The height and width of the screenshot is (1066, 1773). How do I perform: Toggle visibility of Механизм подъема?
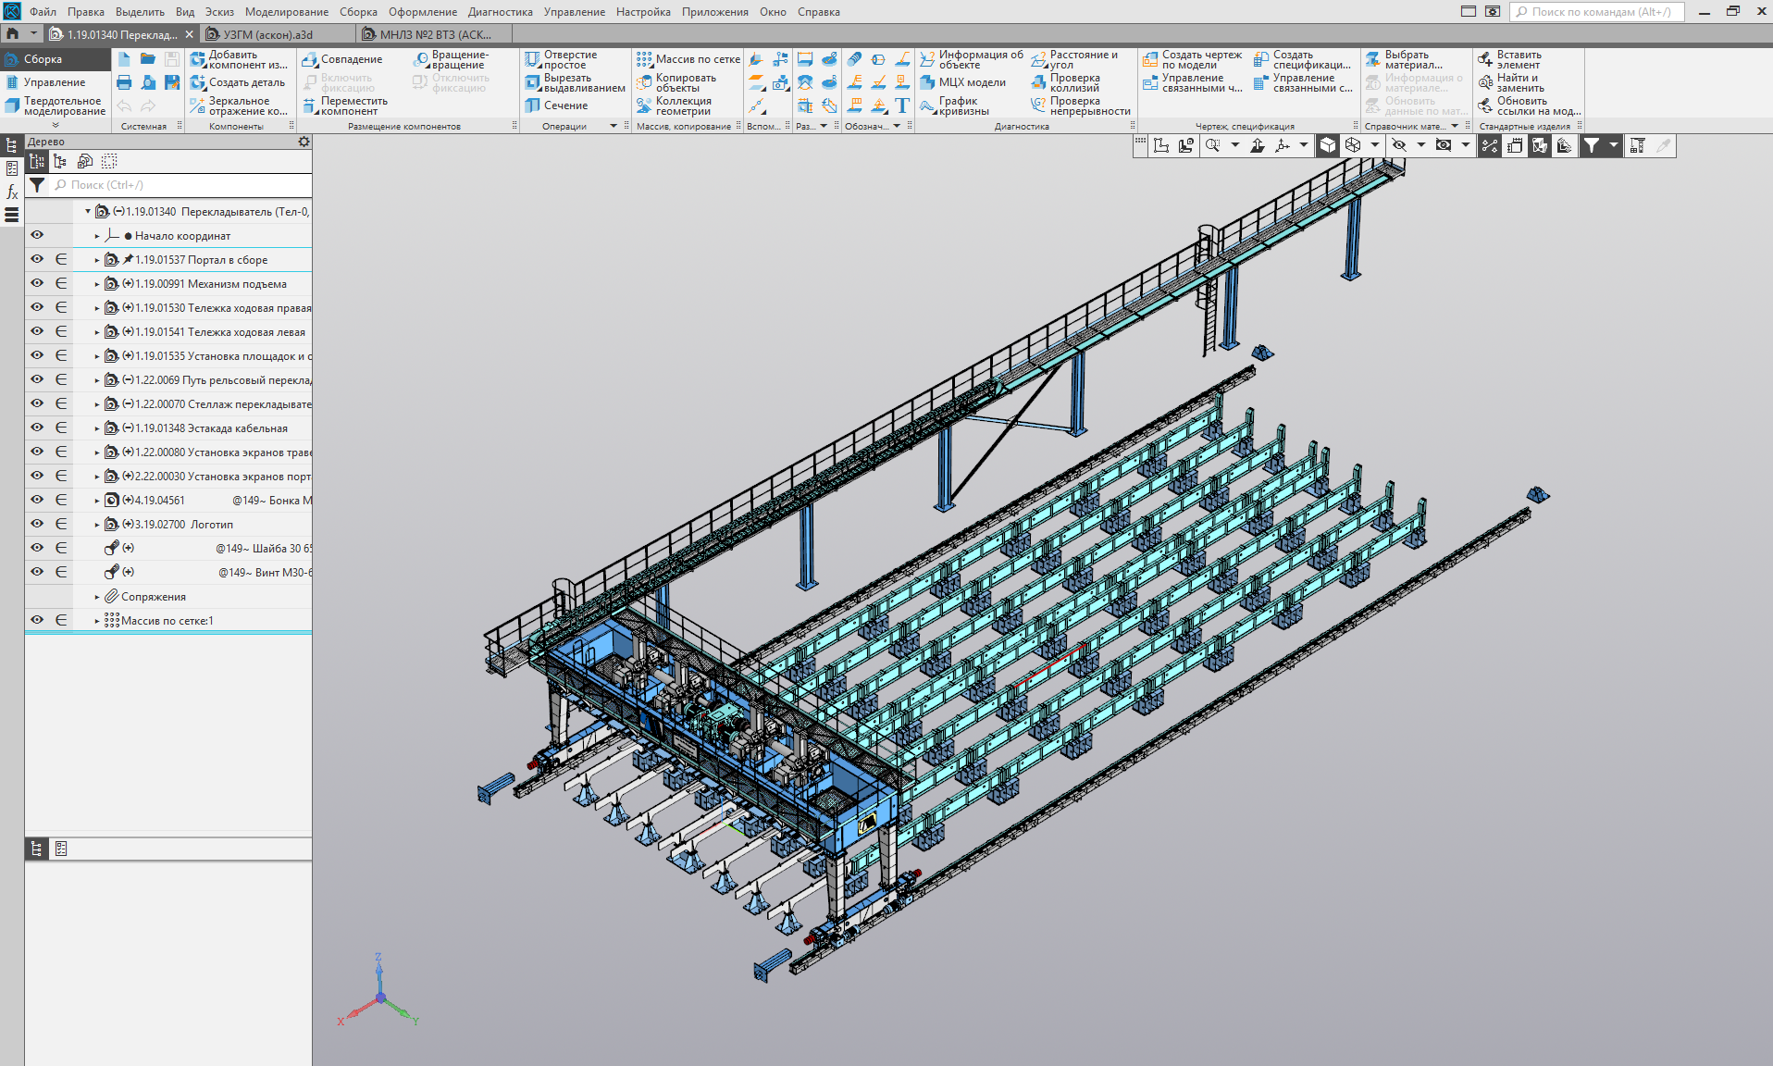pyautogui.click(x=37, y=284)
